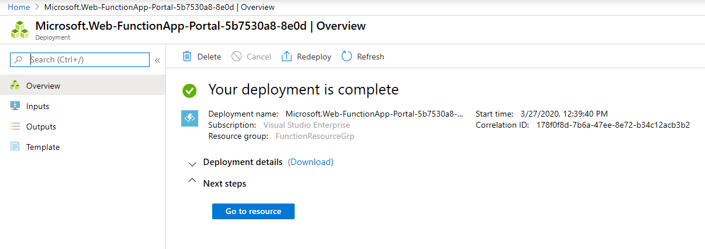Go to Home breadcrumb link
Screen dimensions: 705x249
coord(18,7)
